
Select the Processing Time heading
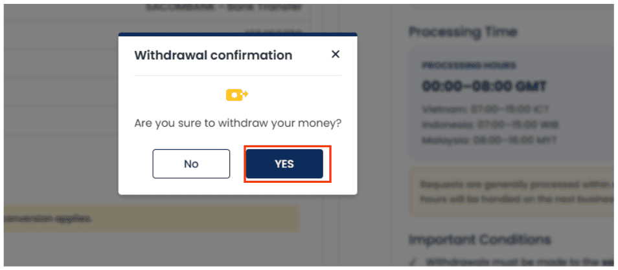point(463,32)
